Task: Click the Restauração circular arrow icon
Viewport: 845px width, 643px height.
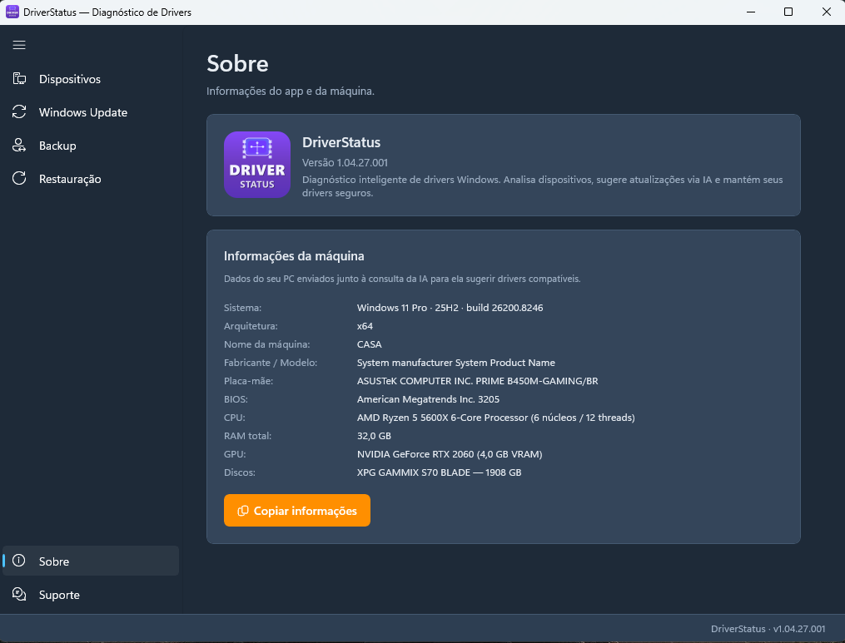Action: [x=19, y=179]
